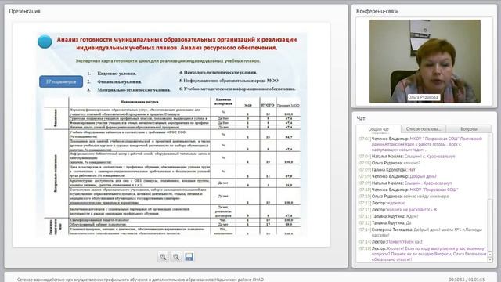
Task: Click the blue '37 параметров' button on slide
Action: (61, 81)
